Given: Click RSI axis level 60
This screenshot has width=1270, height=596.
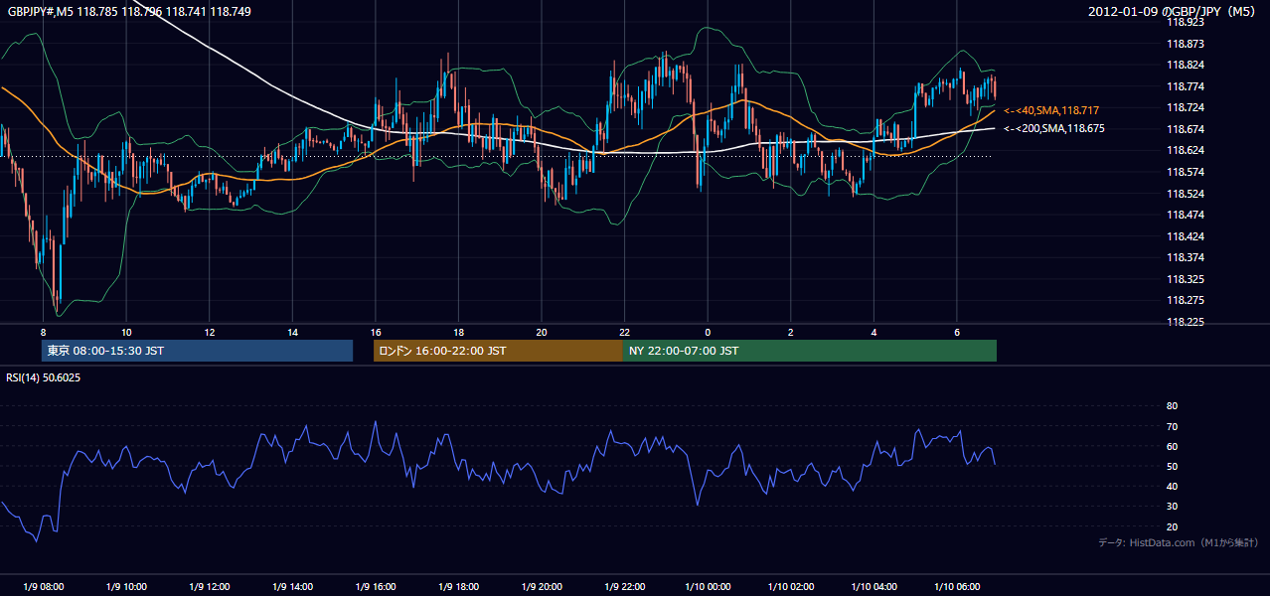Looking at the screenshot, I should (x=1172, y=446).
